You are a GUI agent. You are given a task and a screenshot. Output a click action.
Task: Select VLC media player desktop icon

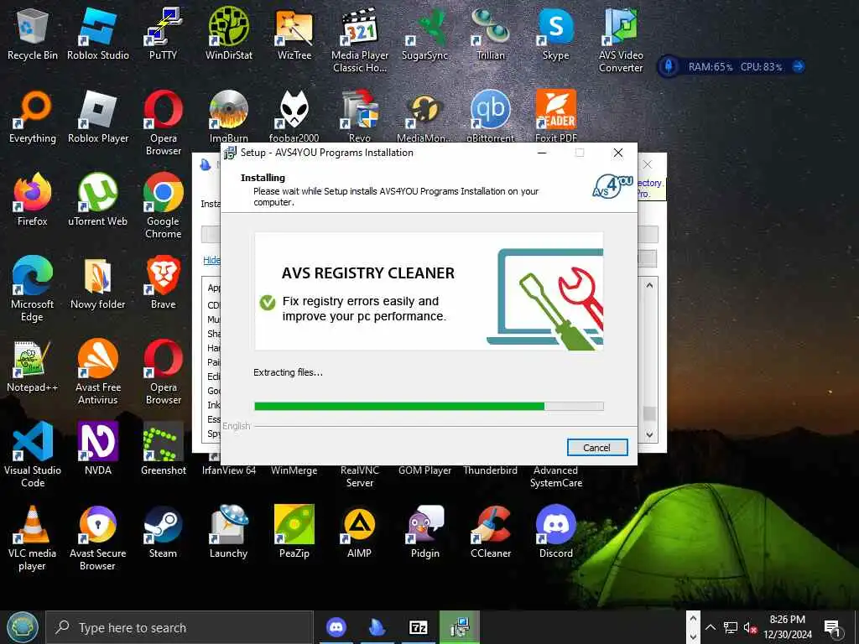(33, 538)
